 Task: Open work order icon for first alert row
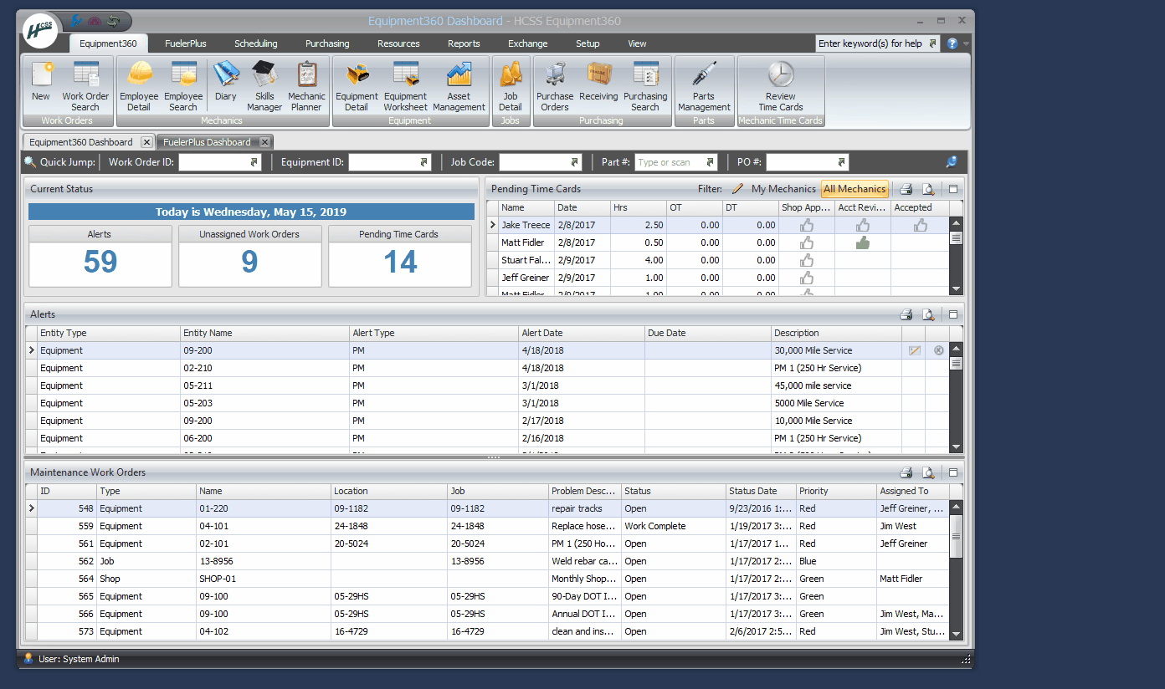pos(915,350)
